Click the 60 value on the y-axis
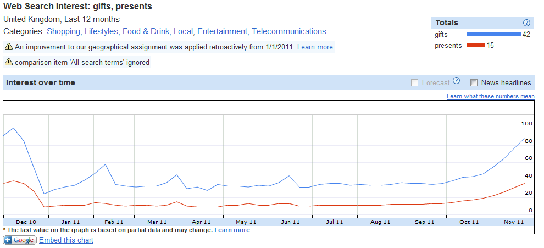The height and width of the screenshot is (248, 544). tap(529, 158)
